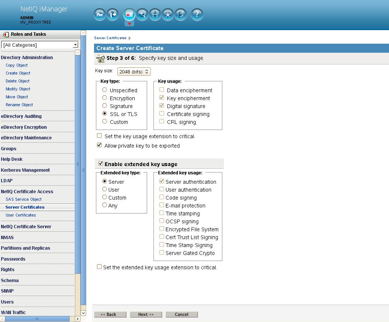
Task: Click the Roles and Tasks panel header icon
Action: (x=6, y=35)
